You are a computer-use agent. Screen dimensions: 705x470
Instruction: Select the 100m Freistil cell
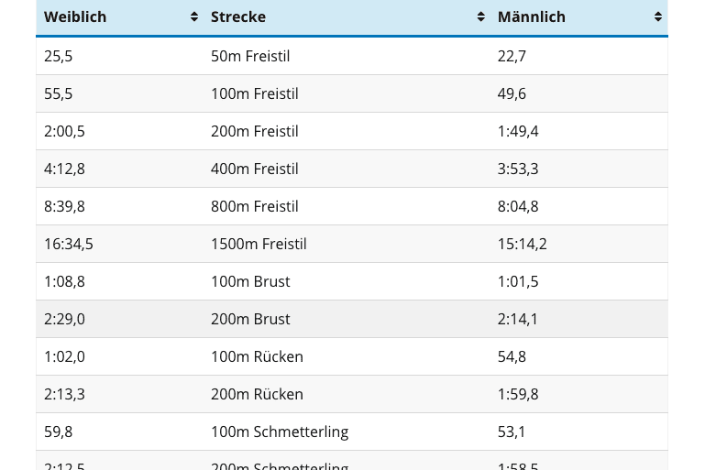[254, 93]
